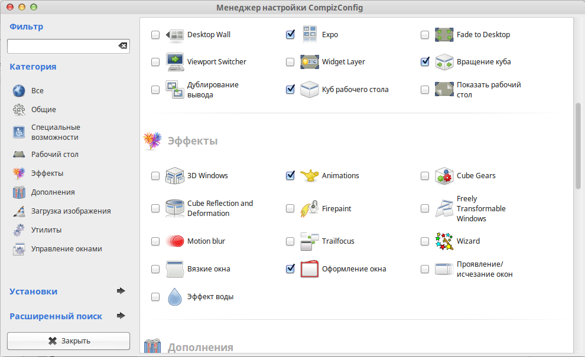Open the Expo plugin icon

pyautogui.click(x=309, y=35)
